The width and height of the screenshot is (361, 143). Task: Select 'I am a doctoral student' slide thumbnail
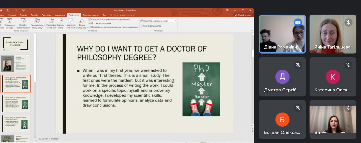[x=16, y=44]
